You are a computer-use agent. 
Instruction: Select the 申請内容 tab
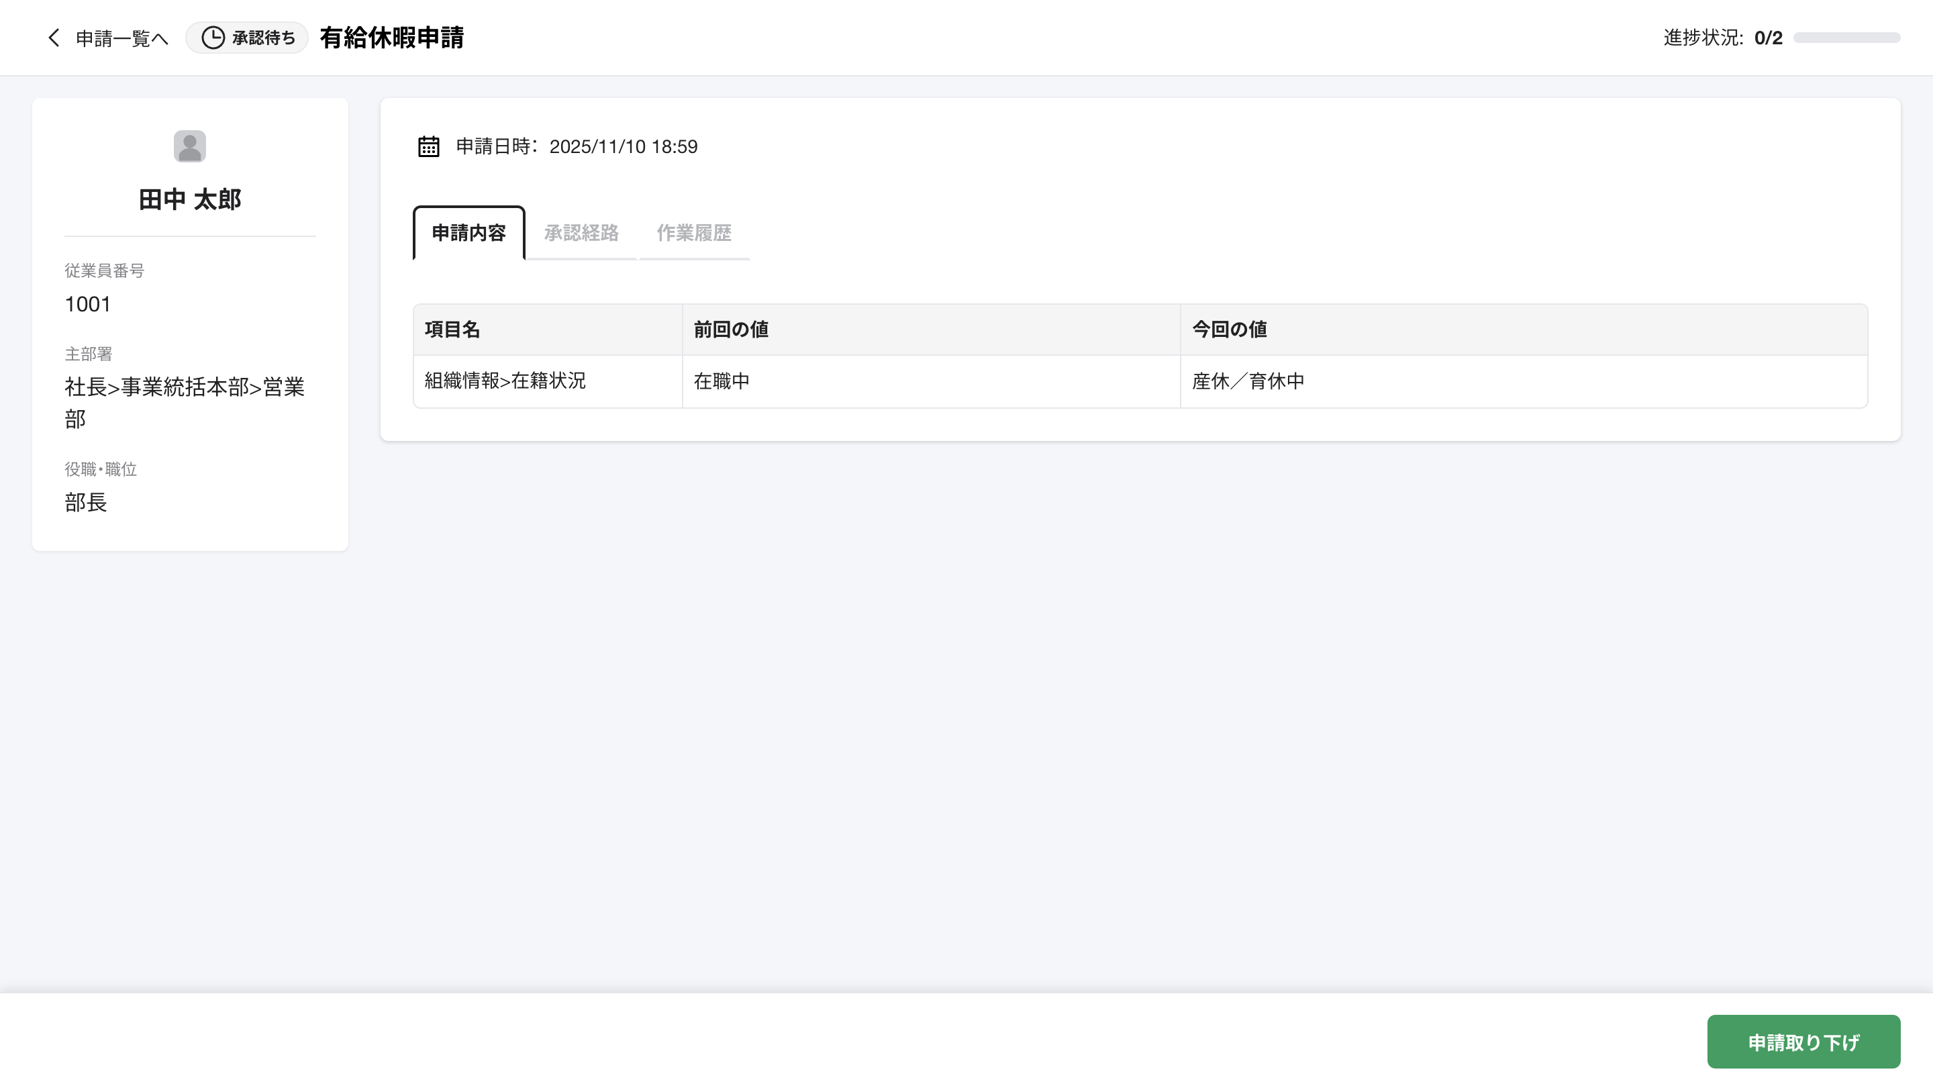click(x=469, y=234)
